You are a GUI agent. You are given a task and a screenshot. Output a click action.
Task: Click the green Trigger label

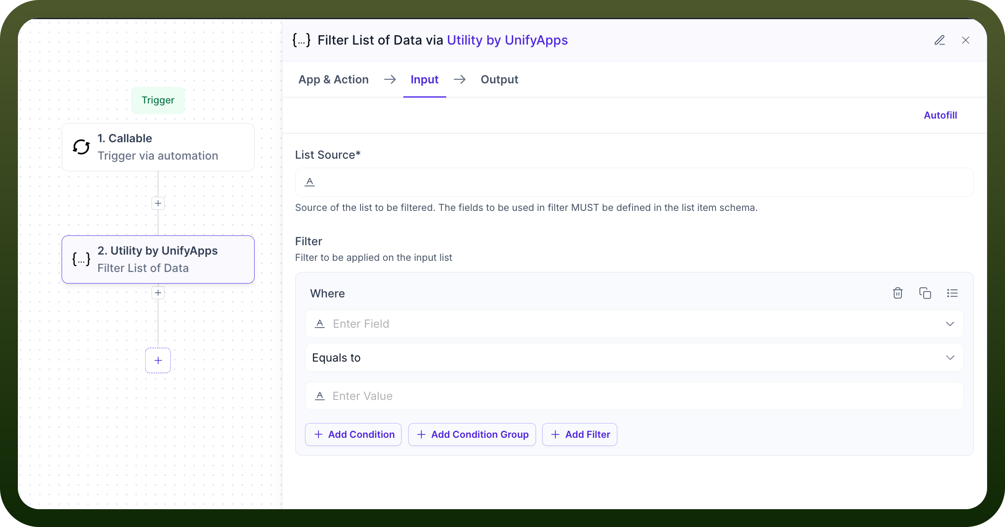[158, 100]
